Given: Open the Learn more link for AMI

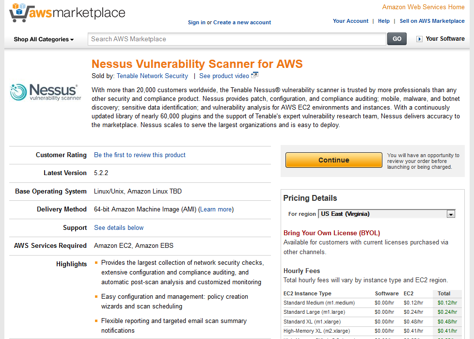Looking at the screenshot, I should [216, 209].
